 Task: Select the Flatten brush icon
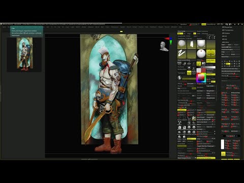(x=179, y=137)
